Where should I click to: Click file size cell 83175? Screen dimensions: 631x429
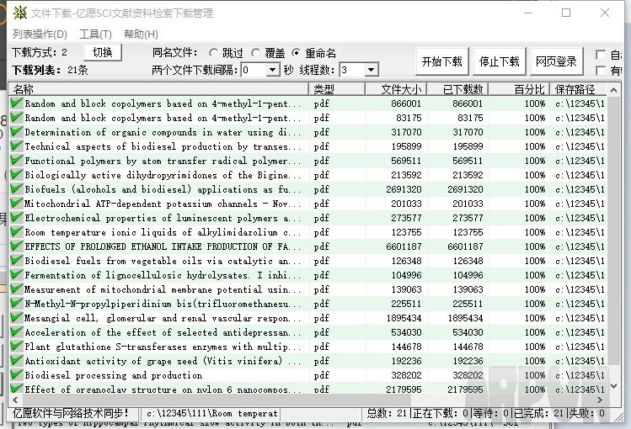pos(409,118)
